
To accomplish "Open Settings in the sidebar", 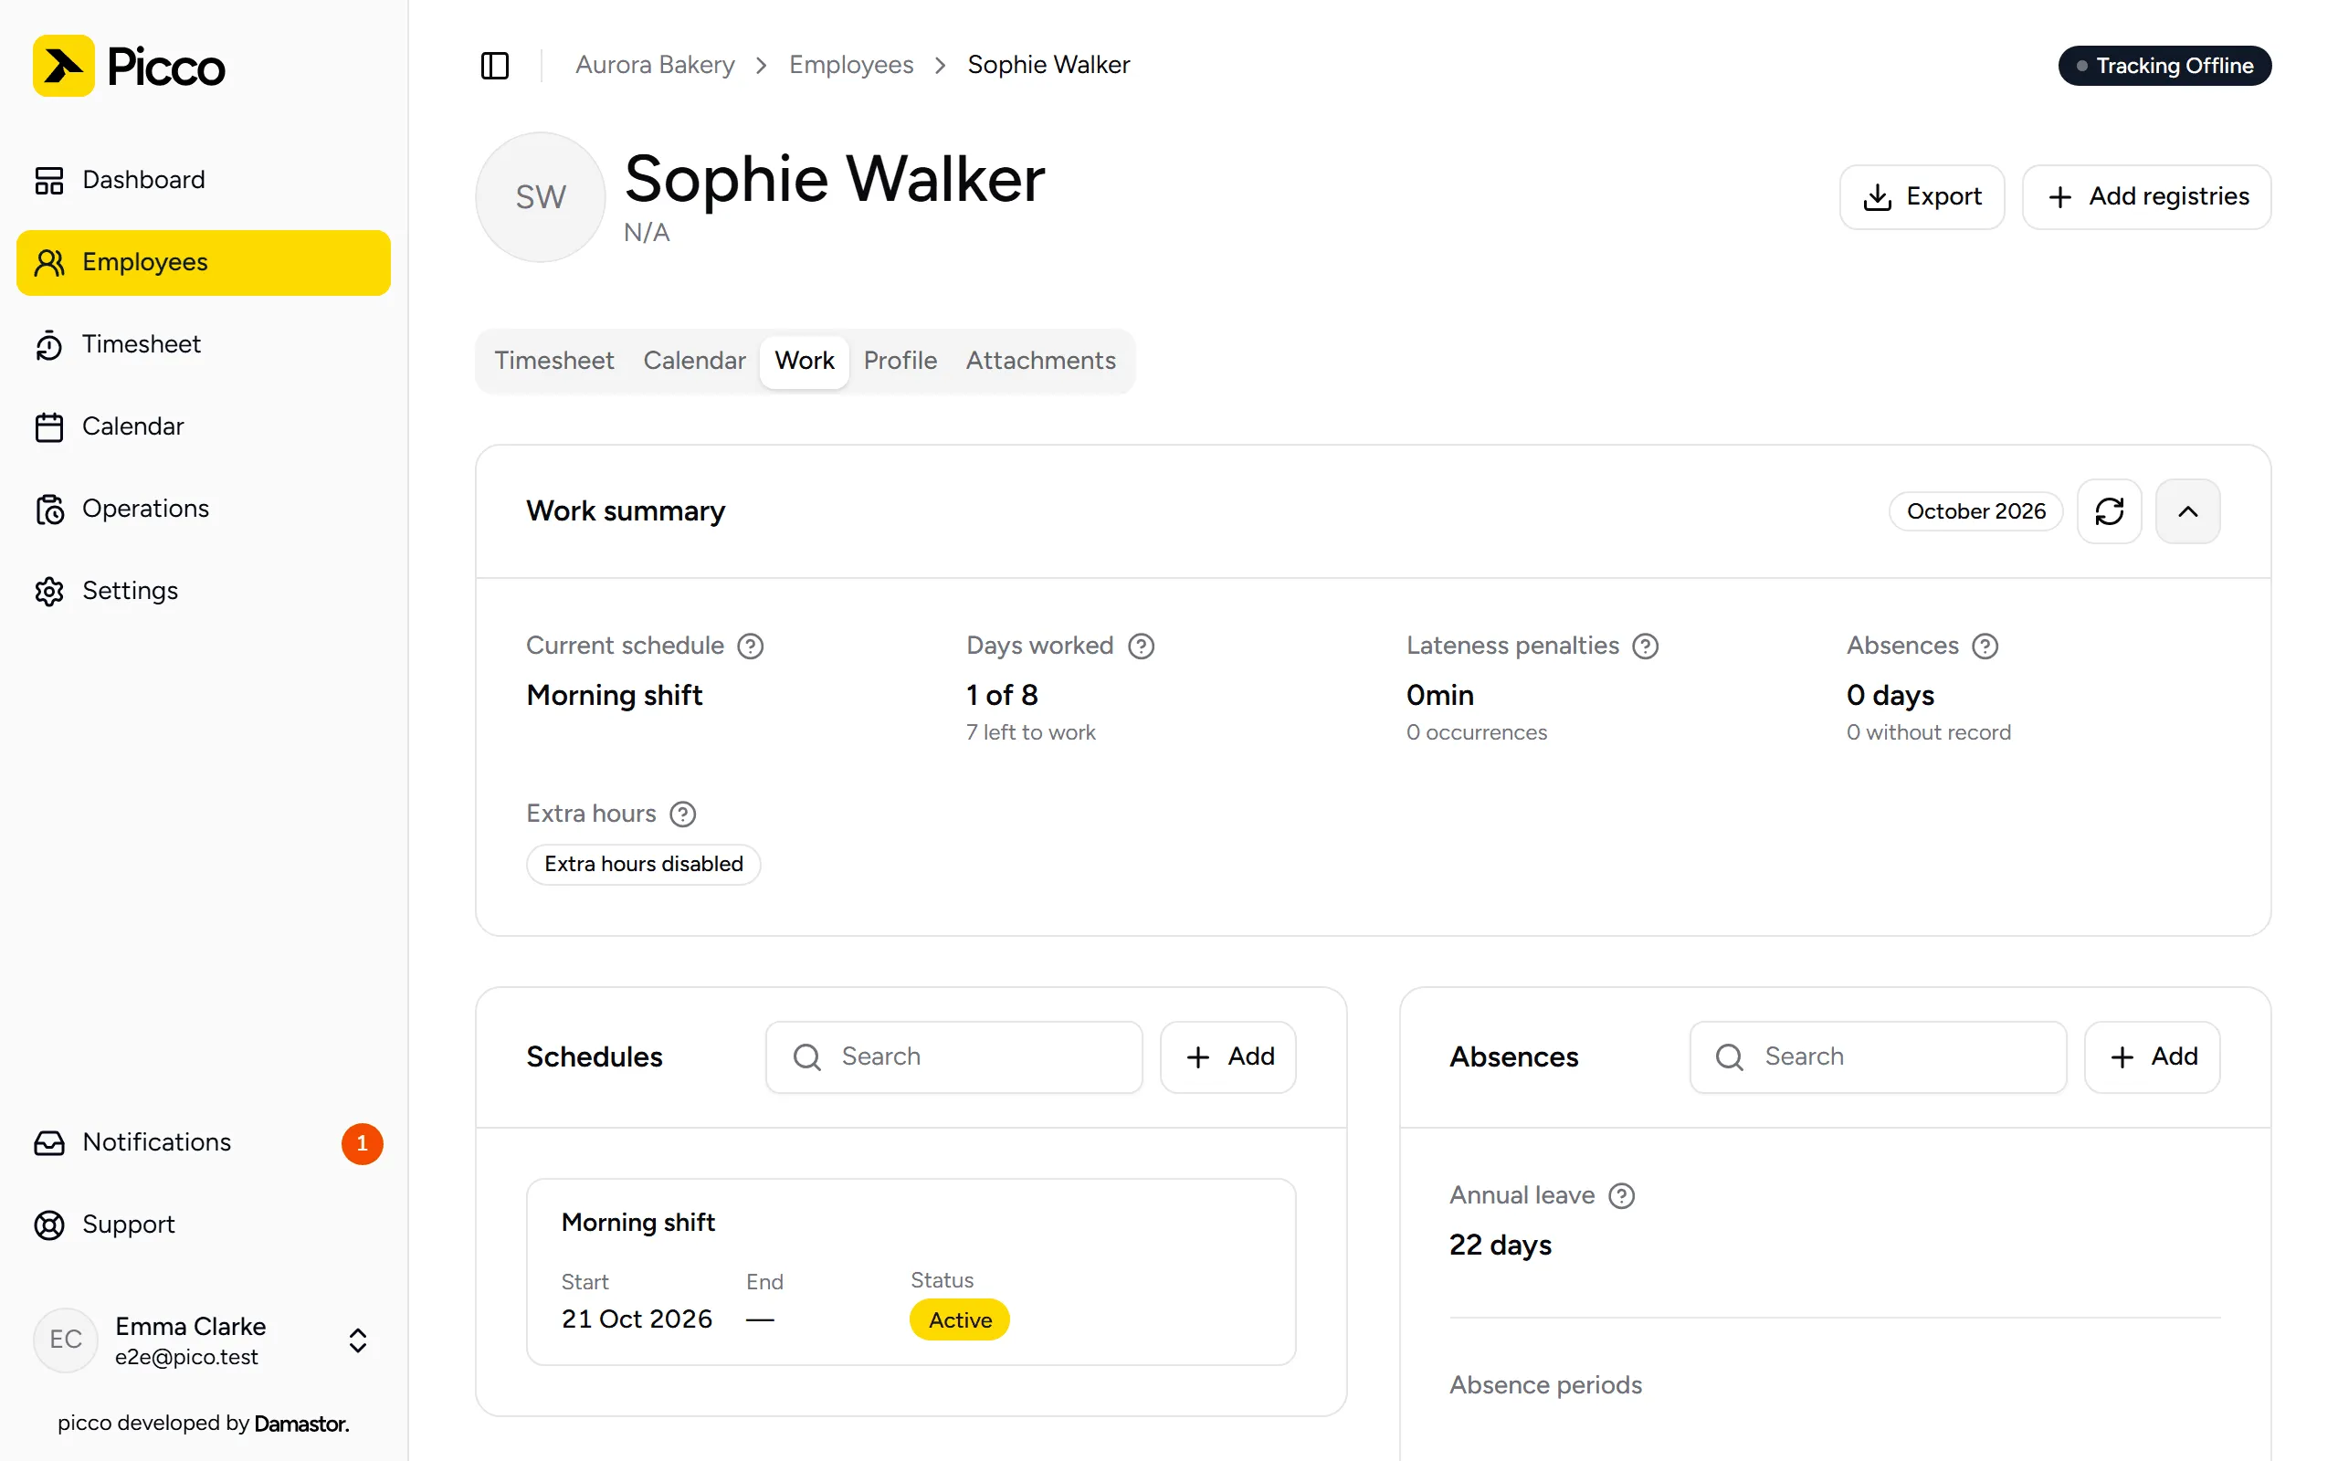I will click(x=203, y=591).
